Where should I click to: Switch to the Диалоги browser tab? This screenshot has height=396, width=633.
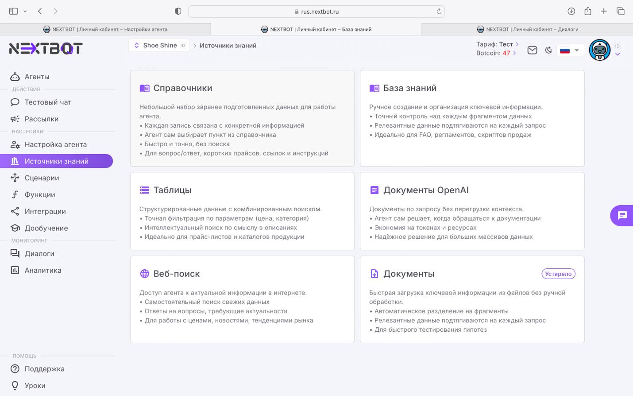click(527, 29)
